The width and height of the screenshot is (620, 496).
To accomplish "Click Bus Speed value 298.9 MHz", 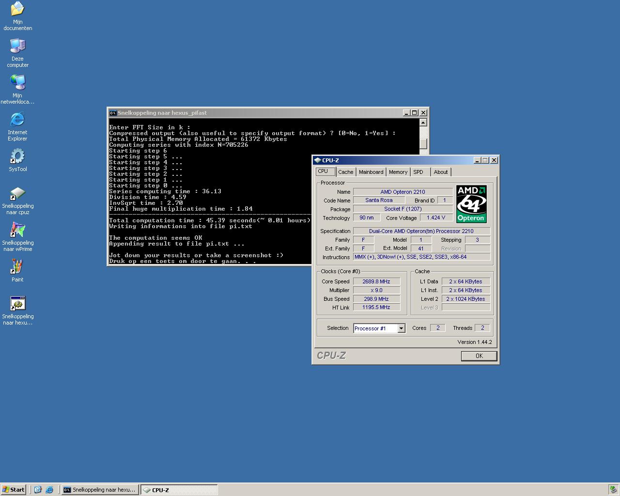I will [x=376, y=299].
